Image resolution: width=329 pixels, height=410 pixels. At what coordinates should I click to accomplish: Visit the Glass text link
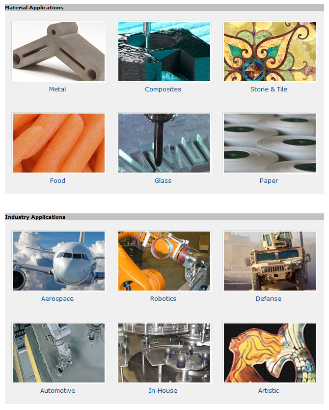(163, 181)
